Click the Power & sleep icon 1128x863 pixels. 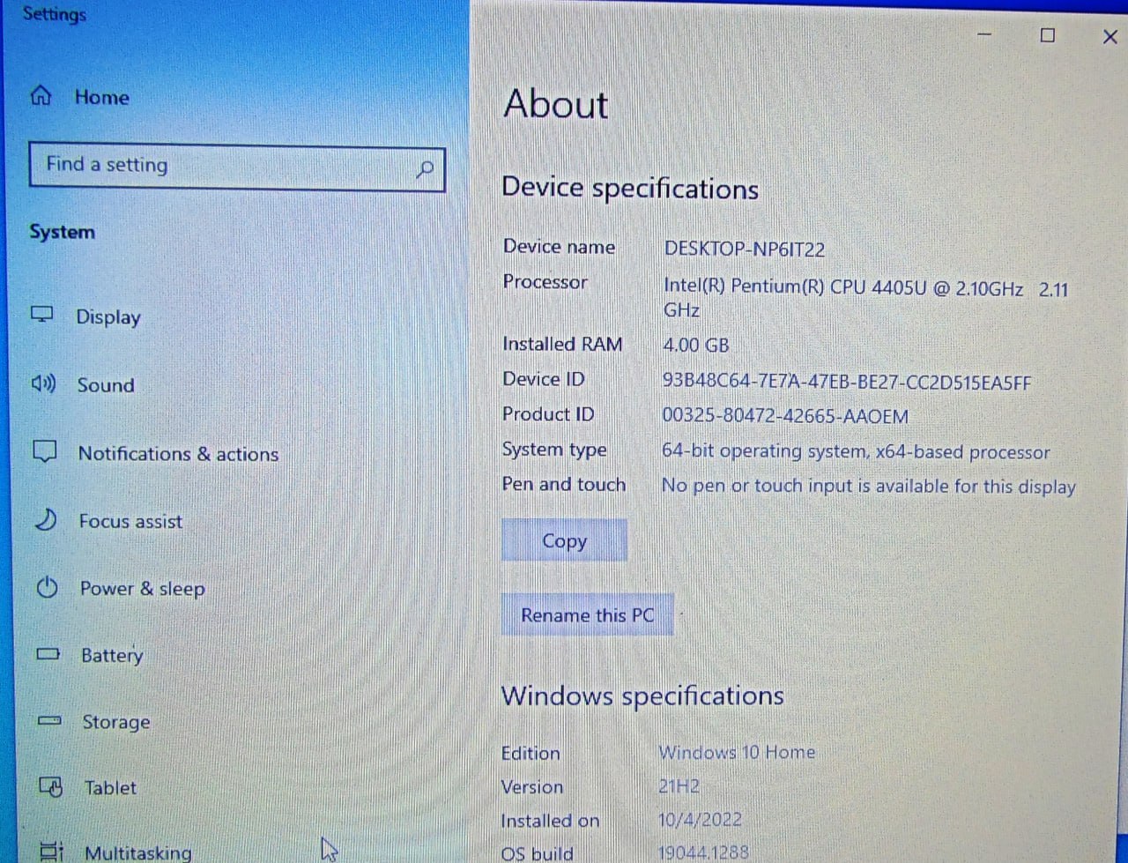click(x=48, y=587)
